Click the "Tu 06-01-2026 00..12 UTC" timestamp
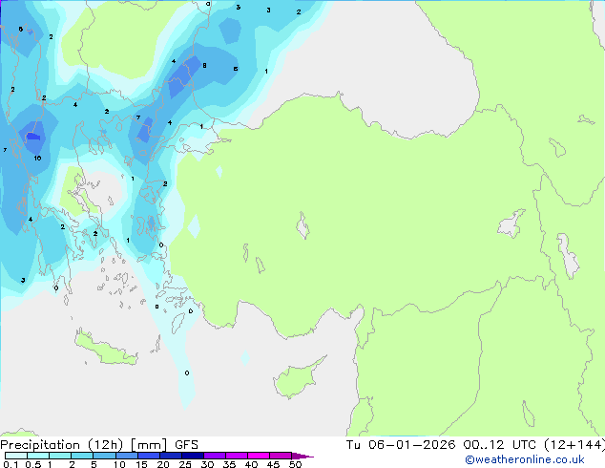 tap(443, 445)
